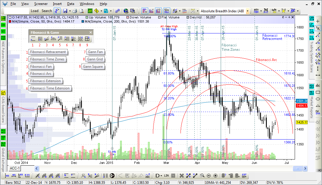This screenshot has width=322, height=185.
Task: Open the ADV REP reports icon
Action: click(x=311, y=86)
